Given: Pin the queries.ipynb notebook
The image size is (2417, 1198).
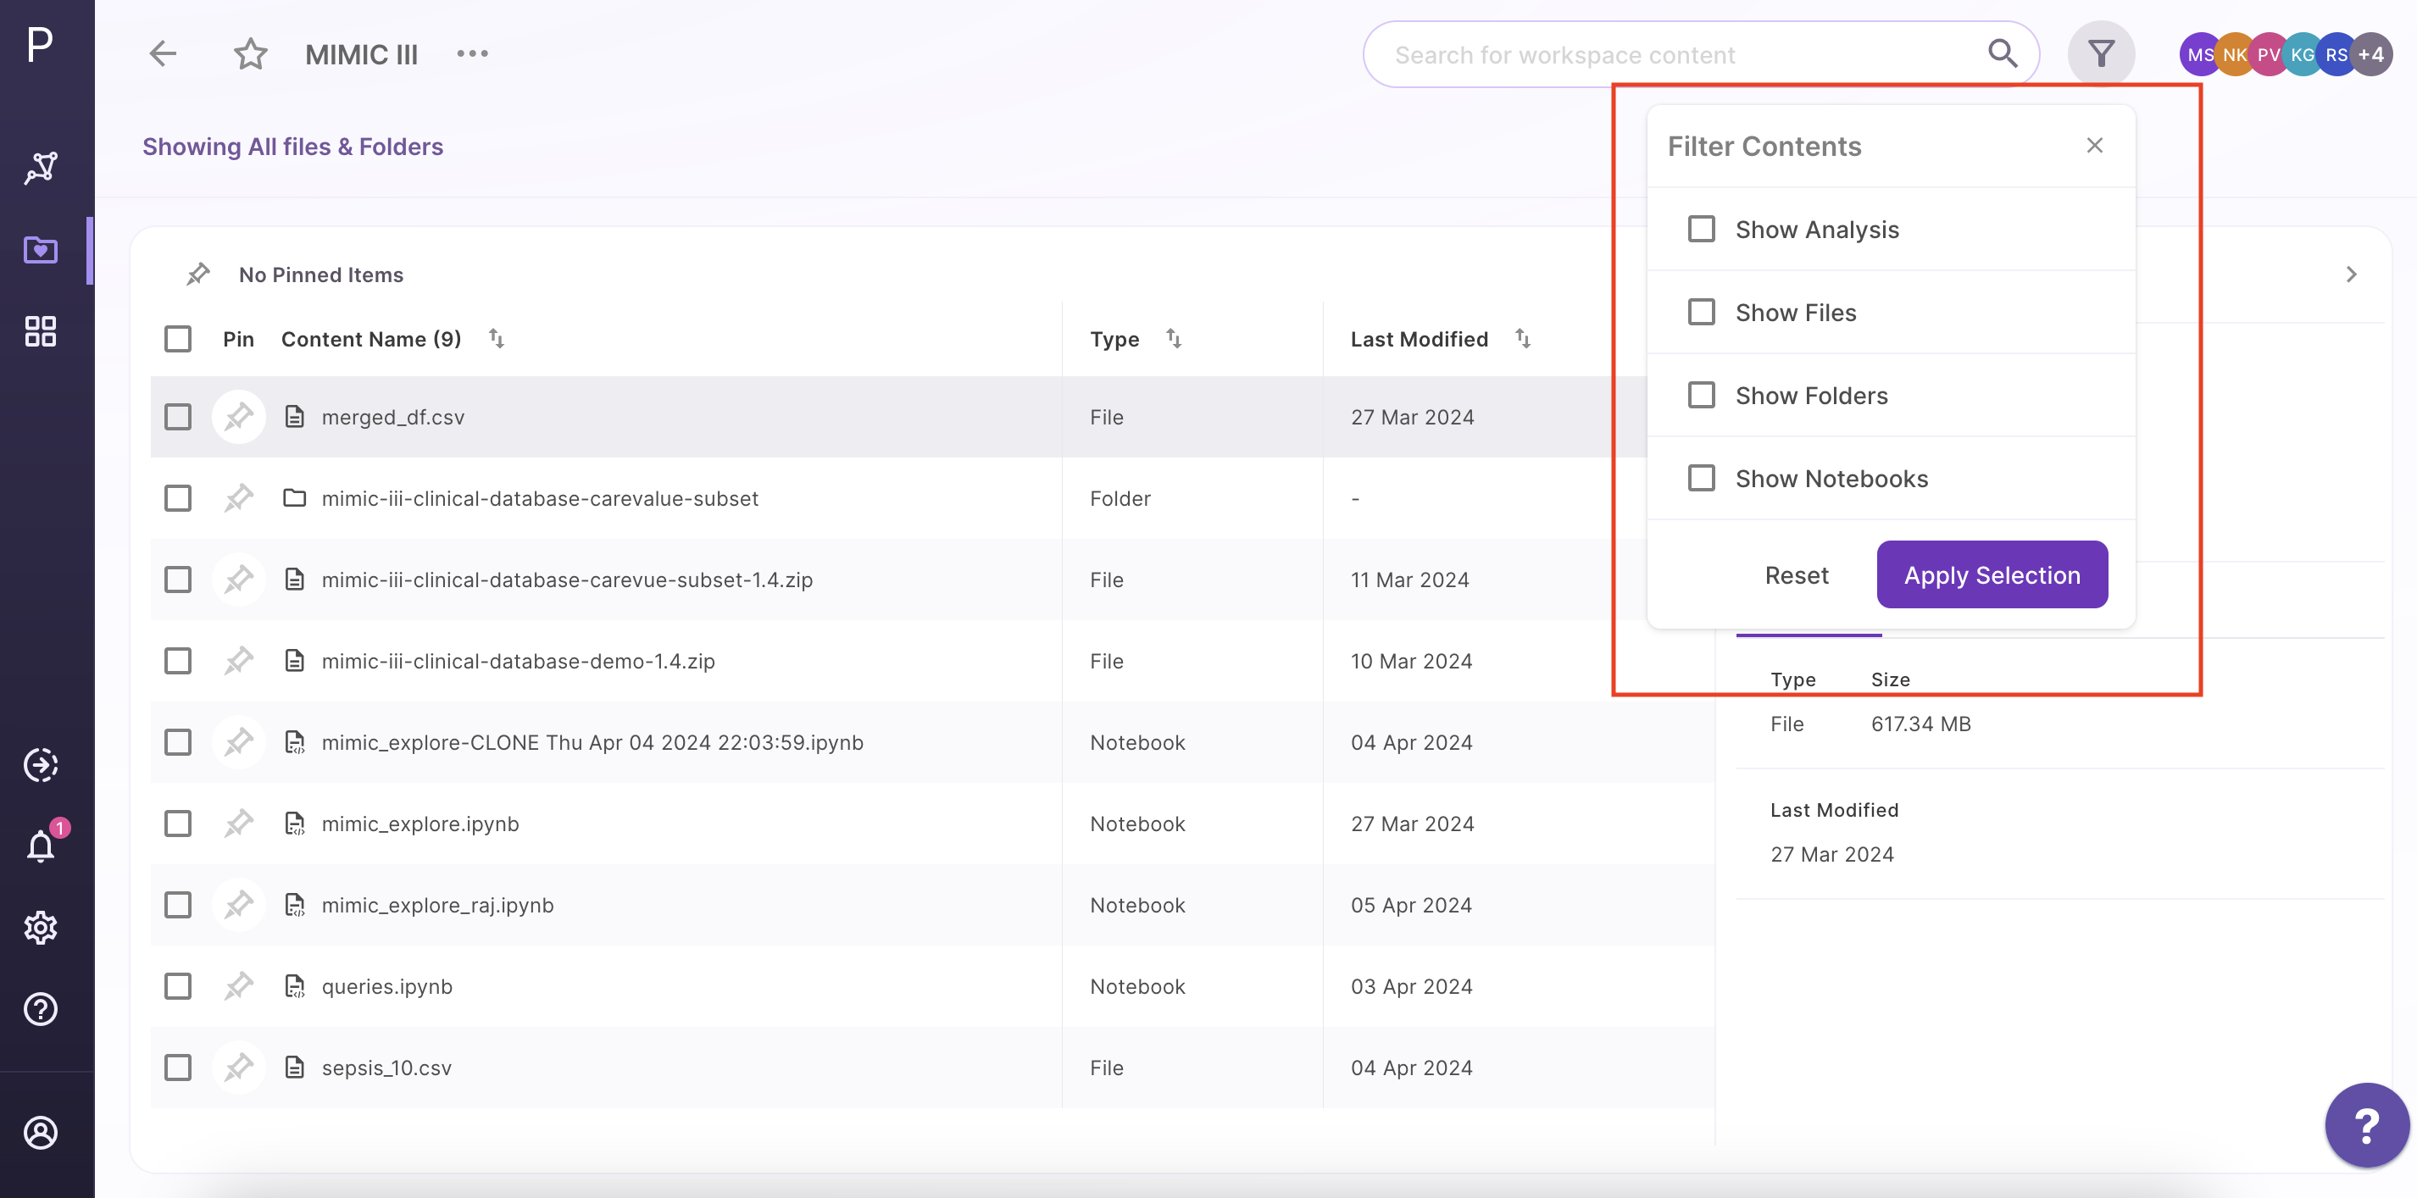Looking at the screenshot, I should point(238,986).
